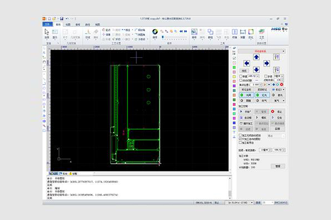Click the 管理 button in the counter section
The image size is (331, 220).
coord(277,165)
